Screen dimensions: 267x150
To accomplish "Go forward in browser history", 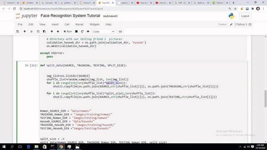I will coord(9,9).
